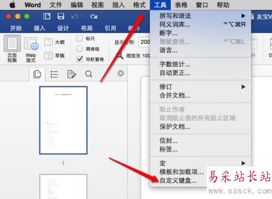
Task: Close the navigation pane
Action: 121,73
